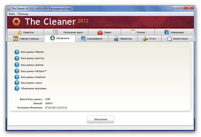The width and height of the screenshot is (201, 137).
Task: Click the green download arrow Обновление icon
Action: [x=52, y=38]
